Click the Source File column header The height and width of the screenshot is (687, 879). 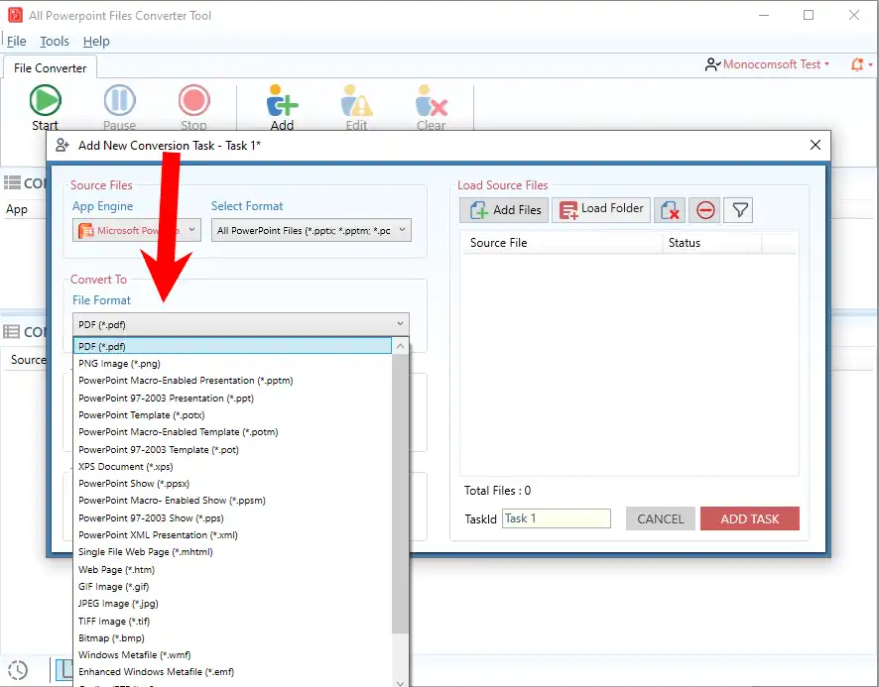[x=562, y=243]
